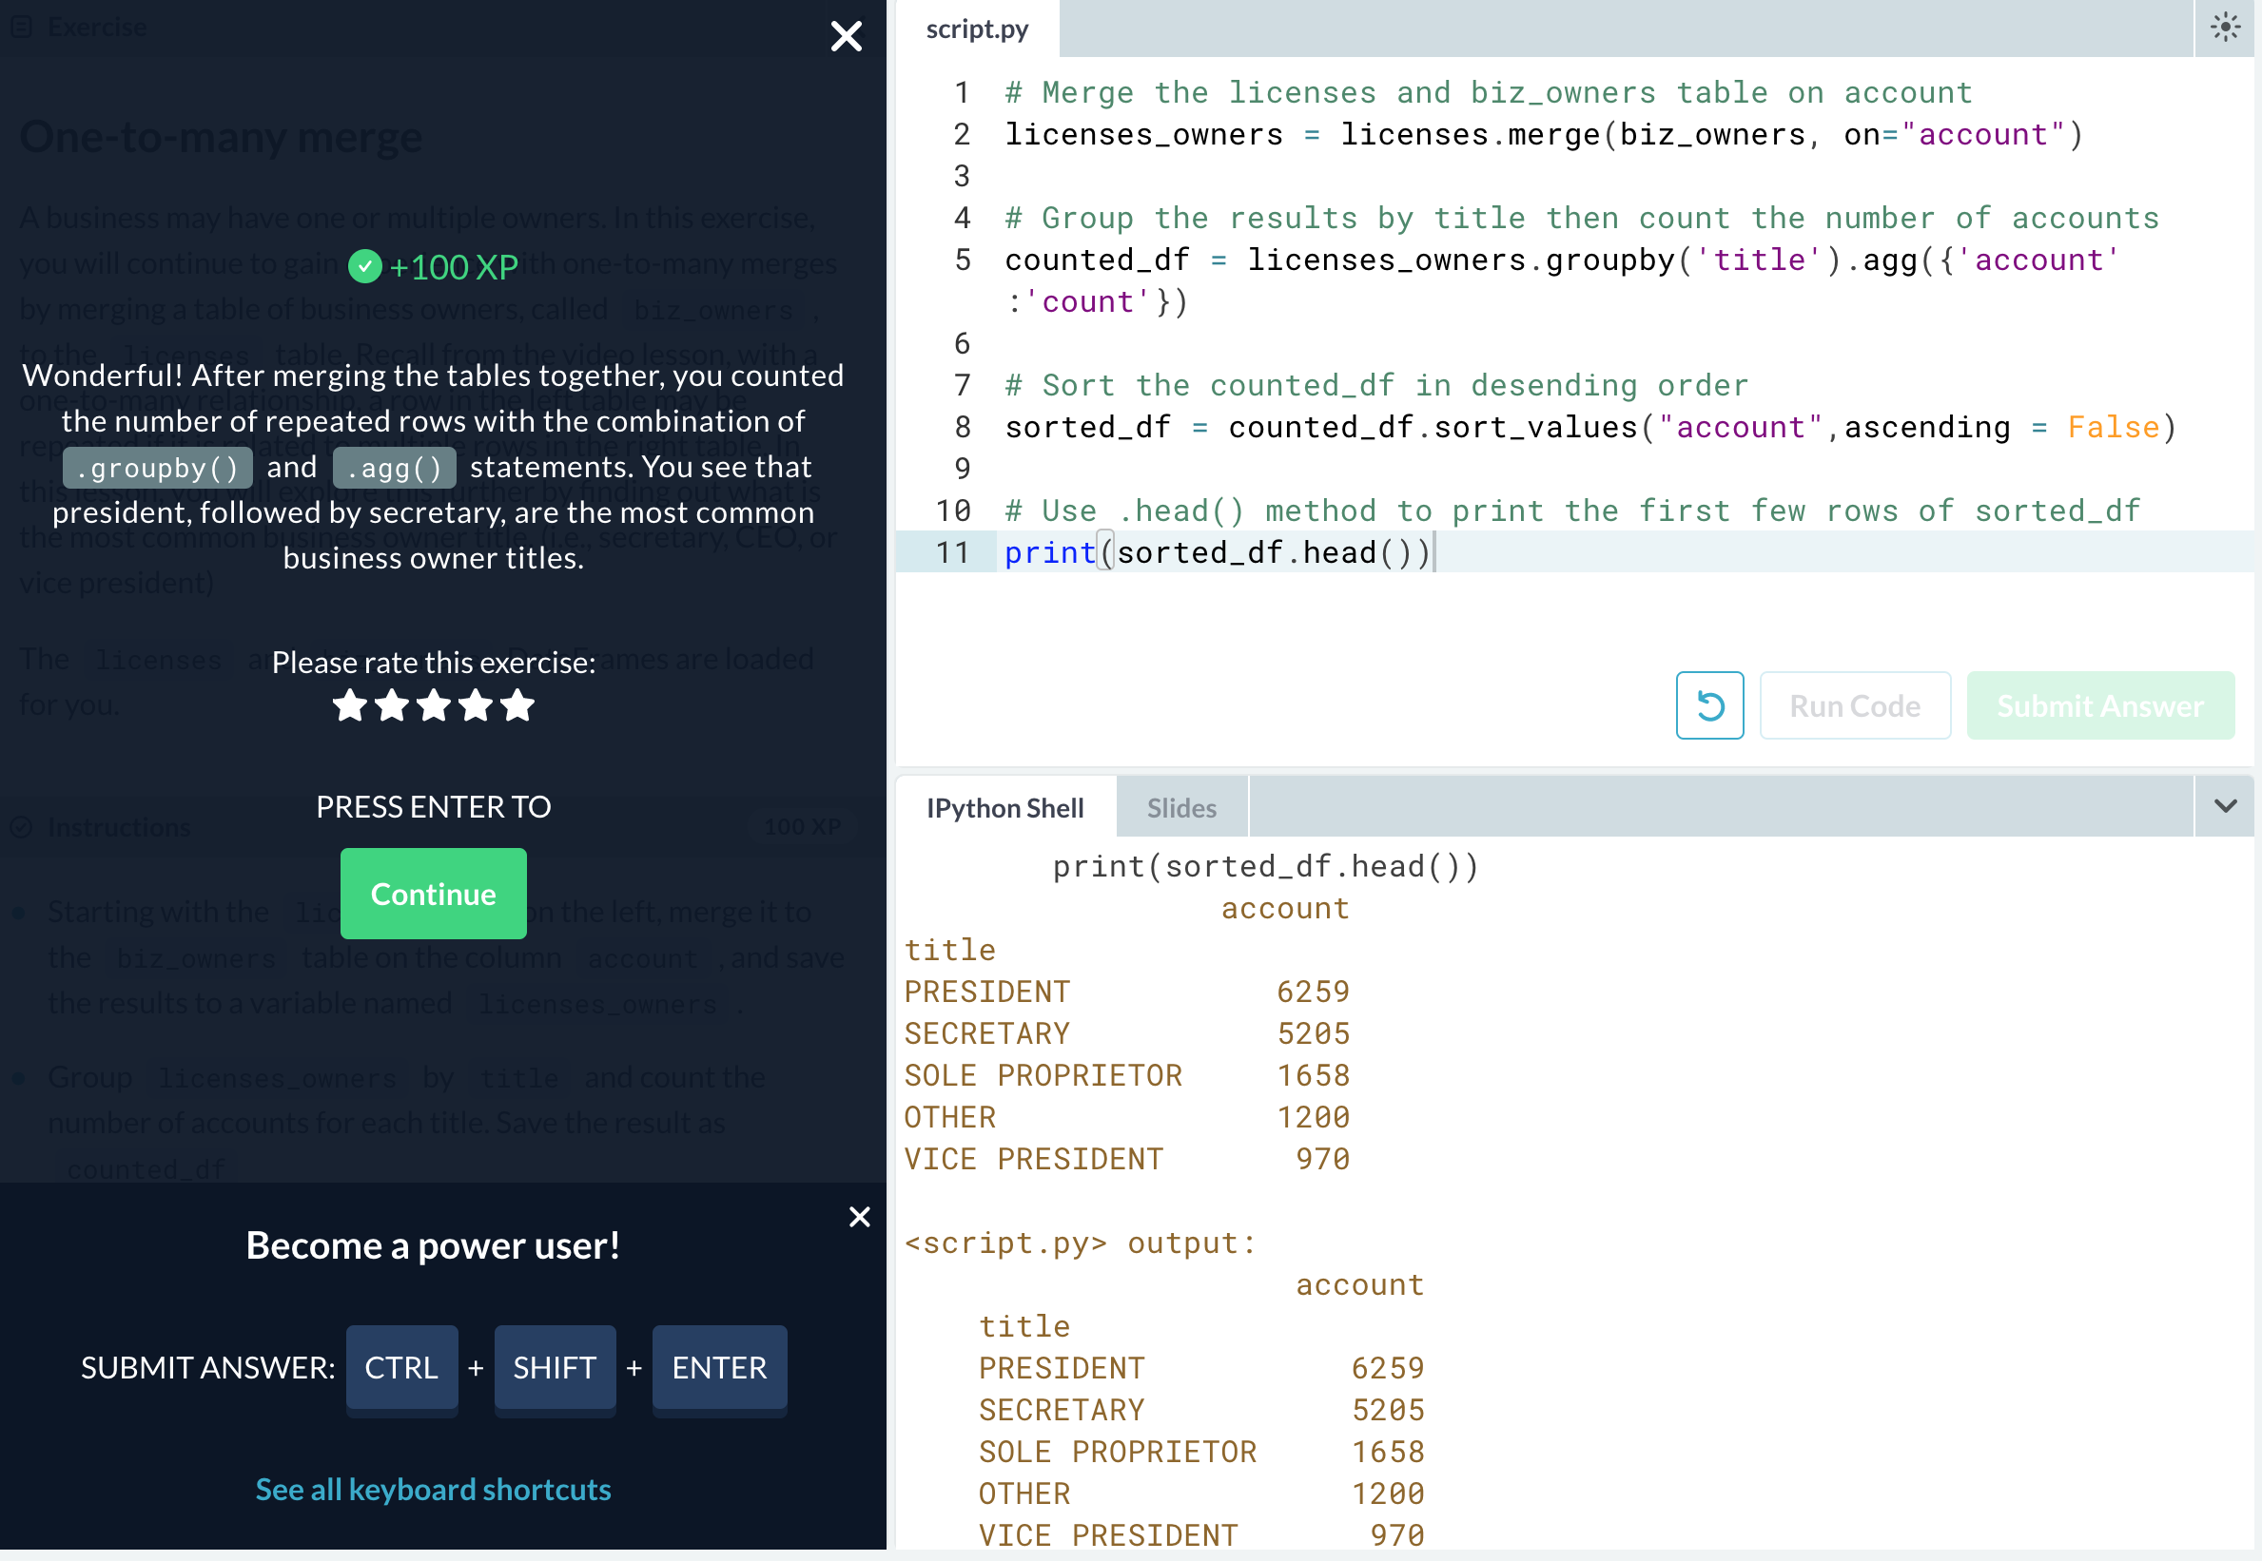Click the green XP checkmark icon
The width and height of the screenshot is (2262, 1561).
click(365, 266)
